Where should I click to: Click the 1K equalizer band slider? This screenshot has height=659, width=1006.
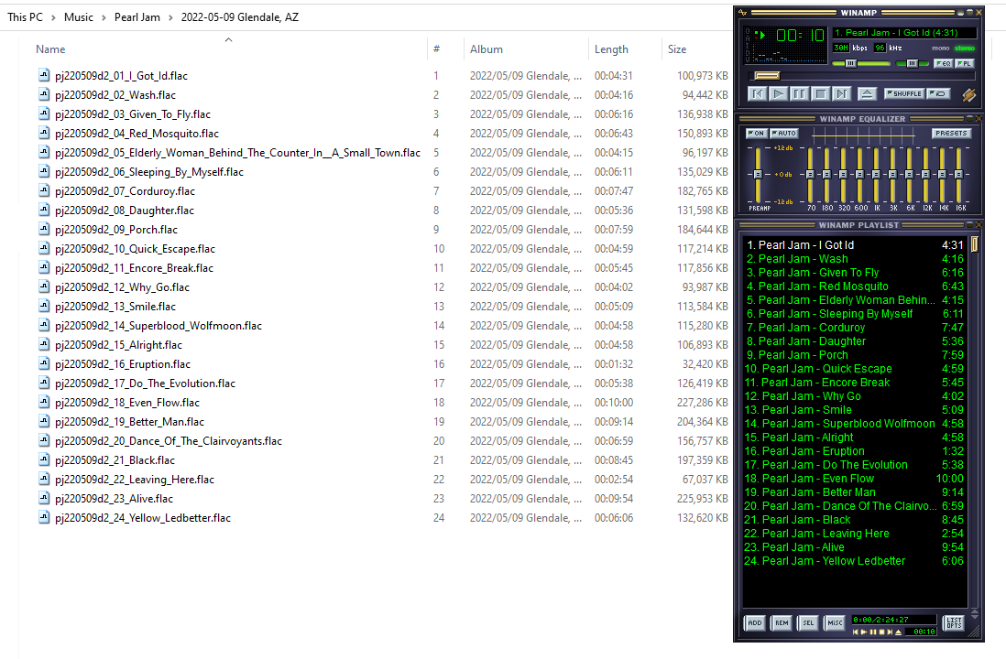876,175
